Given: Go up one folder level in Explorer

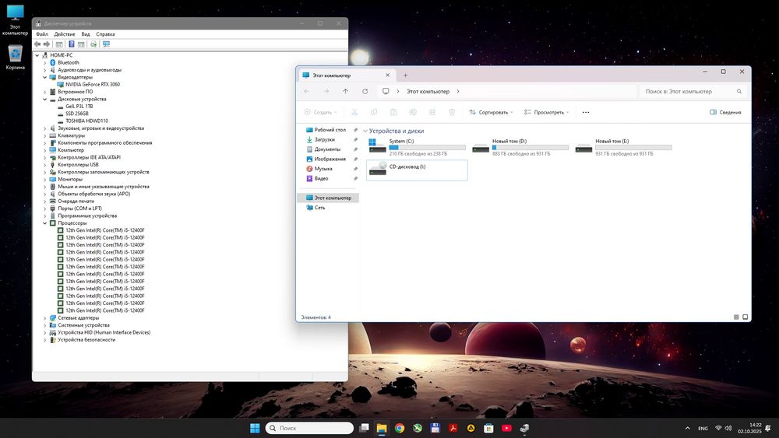Looking at the screenshot, I should (346, 91).
